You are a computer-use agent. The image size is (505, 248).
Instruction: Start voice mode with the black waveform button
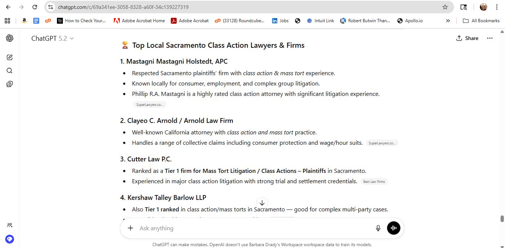394,228
